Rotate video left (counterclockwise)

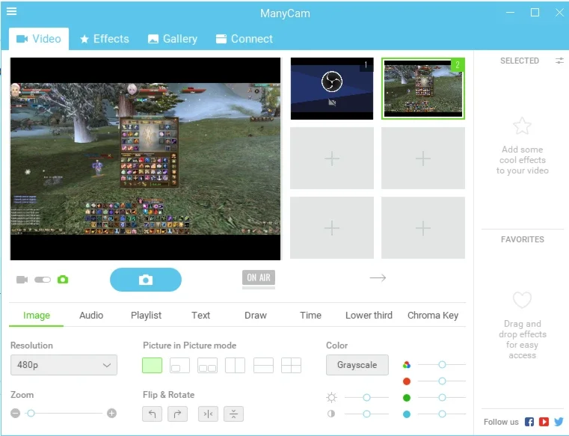pyautogui.click(x=152, y=414)
